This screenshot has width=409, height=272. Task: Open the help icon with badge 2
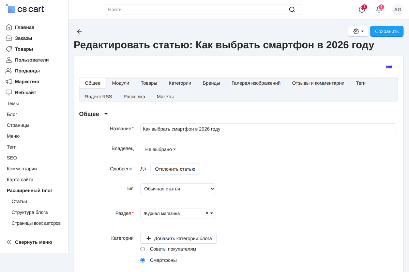tap(362, 10)
